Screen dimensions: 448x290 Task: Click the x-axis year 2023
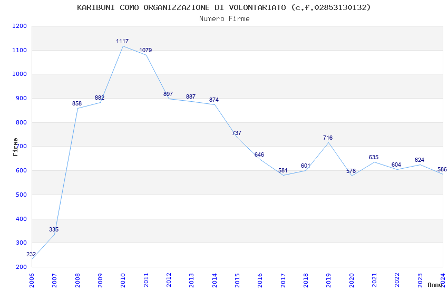tap(420, 280)
